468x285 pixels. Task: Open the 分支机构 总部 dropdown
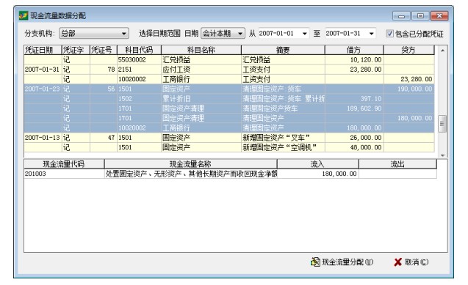tap(124, 34)
